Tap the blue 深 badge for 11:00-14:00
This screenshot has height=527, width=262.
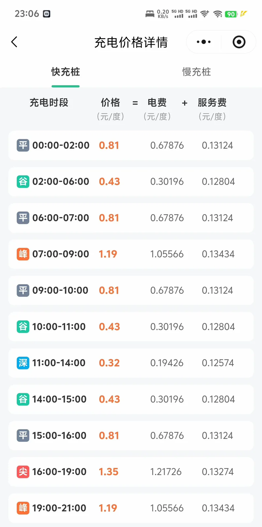click(23, 363)
